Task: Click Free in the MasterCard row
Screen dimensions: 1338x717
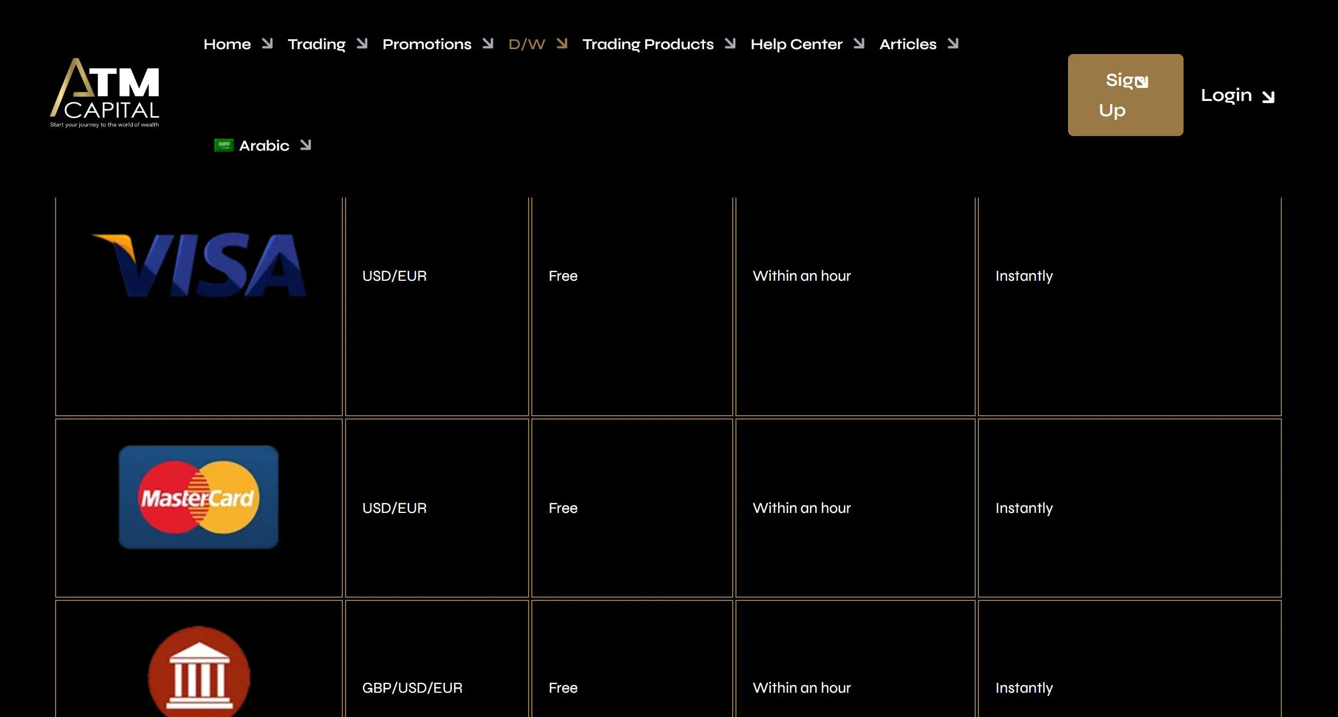Action: tap(563, 508)
